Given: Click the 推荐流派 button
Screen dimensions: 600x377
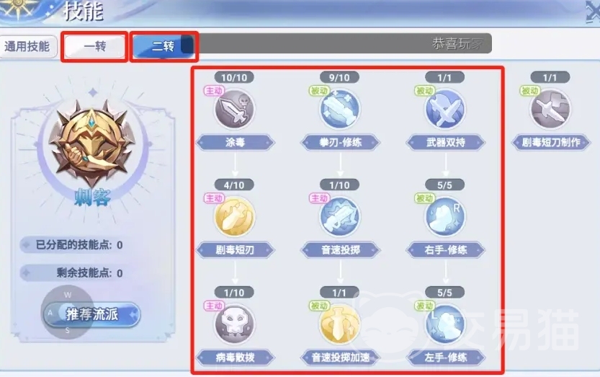Looking at the screenshot, I should [x=92, y=314].
